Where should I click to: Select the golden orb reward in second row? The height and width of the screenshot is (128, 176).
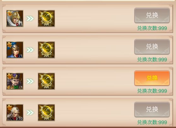46,50
